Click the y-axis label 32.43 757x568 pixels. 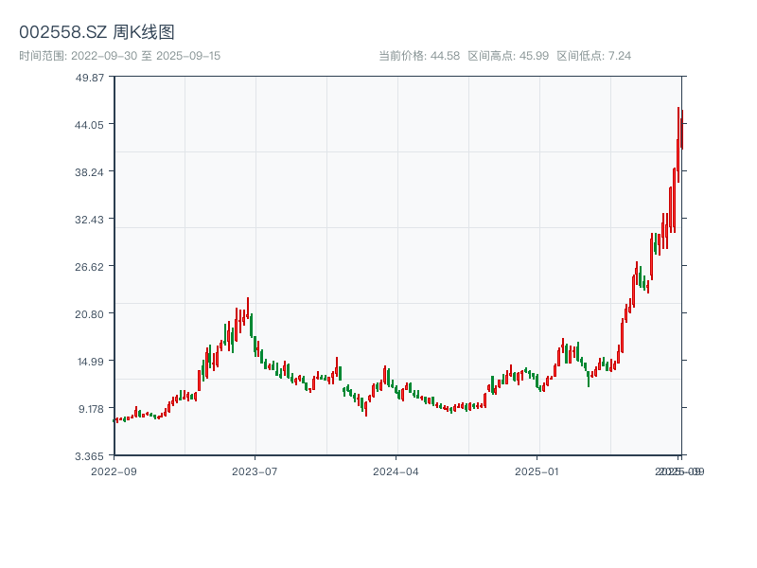pyautogui.click(x=89, y=220)
